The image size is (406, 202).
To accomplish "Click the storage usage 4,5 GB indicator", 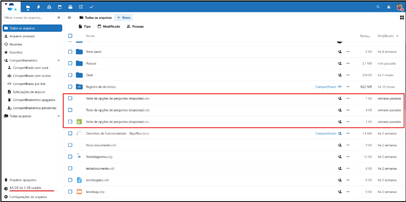I will click(25, 187).
